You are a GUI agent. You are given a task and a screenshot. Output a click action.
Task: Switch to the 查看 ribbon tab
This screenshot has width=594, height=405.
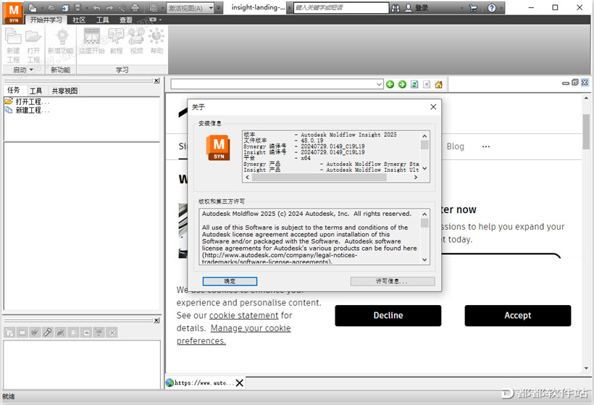(126, 20)
